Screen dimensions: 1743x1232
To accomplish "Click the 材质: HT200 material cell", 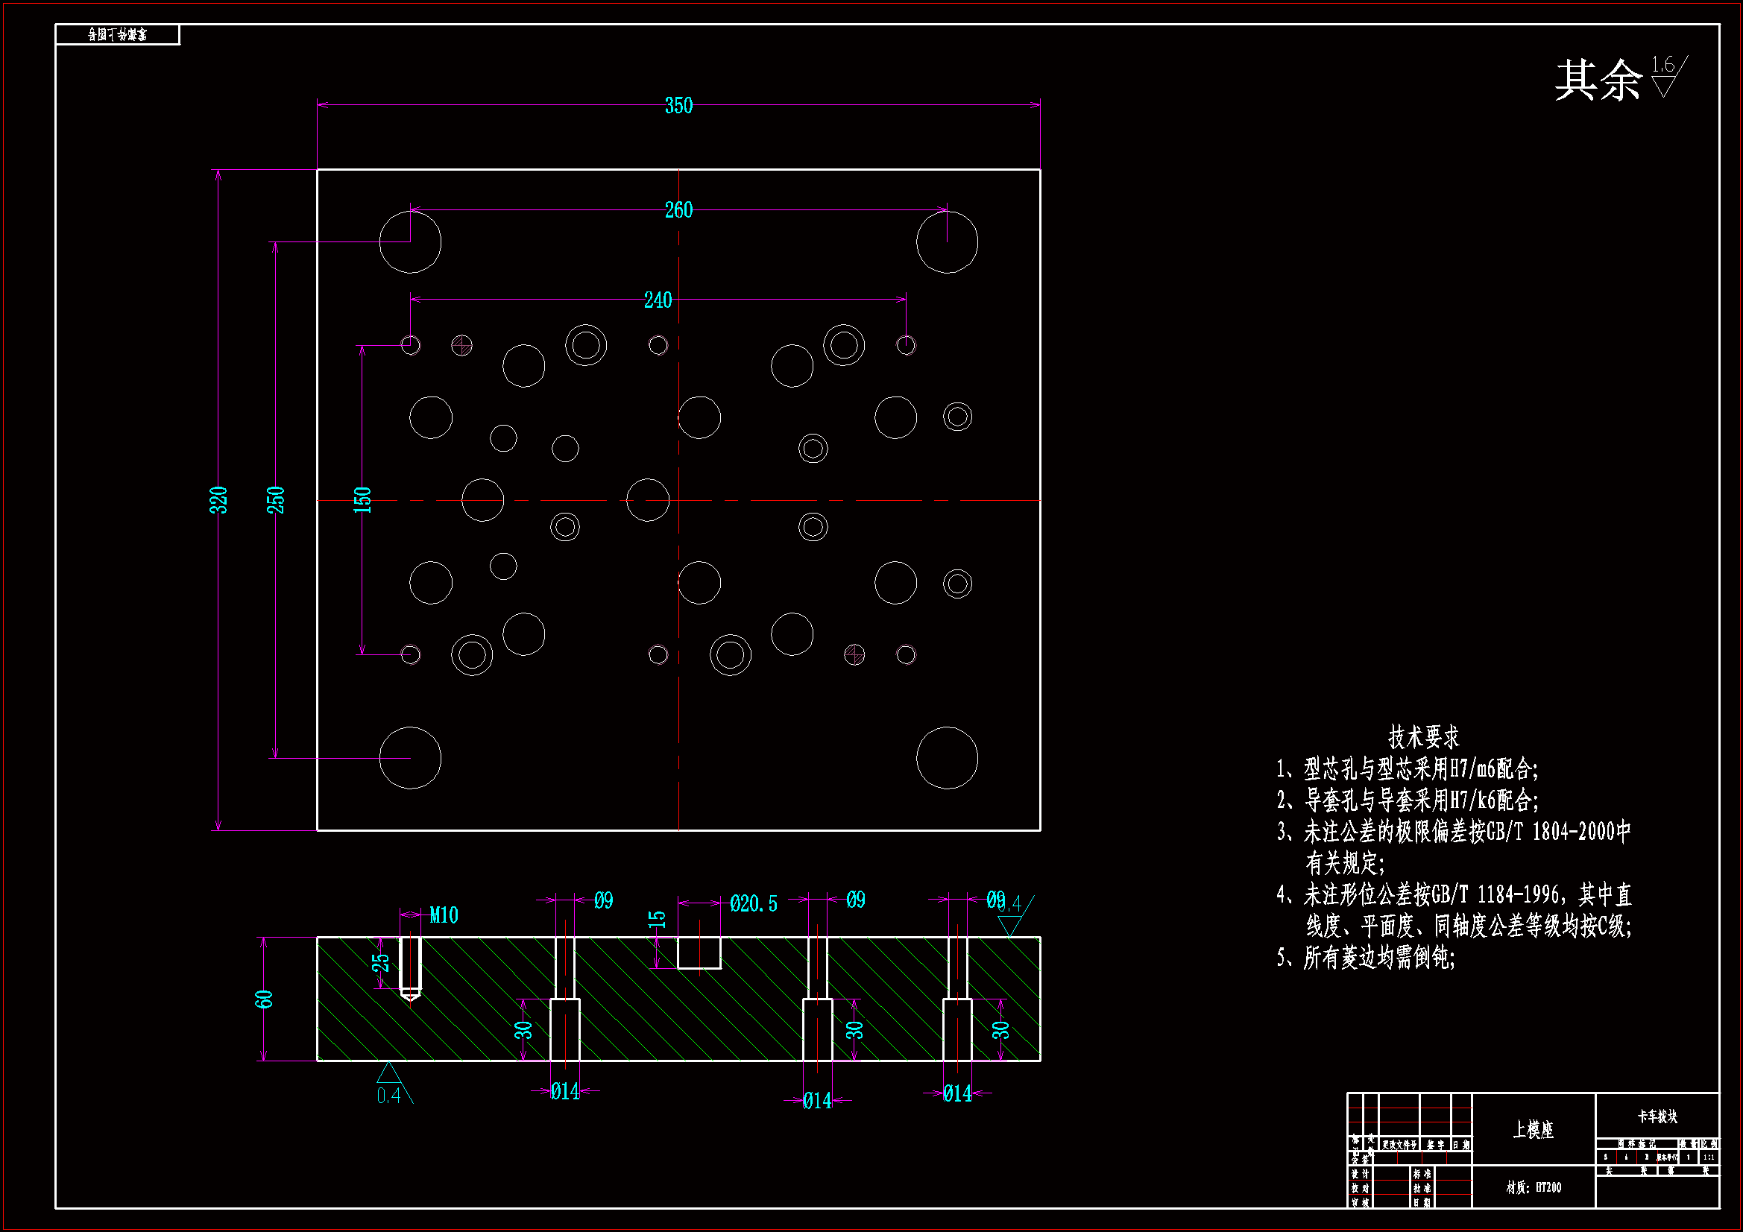I will (x=1534, y=1187).
